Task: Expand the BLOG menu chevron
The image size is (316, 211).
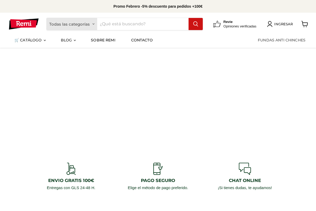Action: [75, 40]
